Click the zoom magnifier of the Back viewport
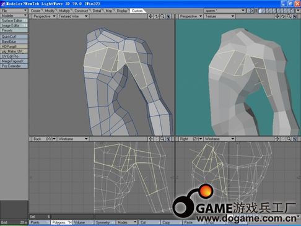Screen dimensions: 301x226 coord(162,139)
